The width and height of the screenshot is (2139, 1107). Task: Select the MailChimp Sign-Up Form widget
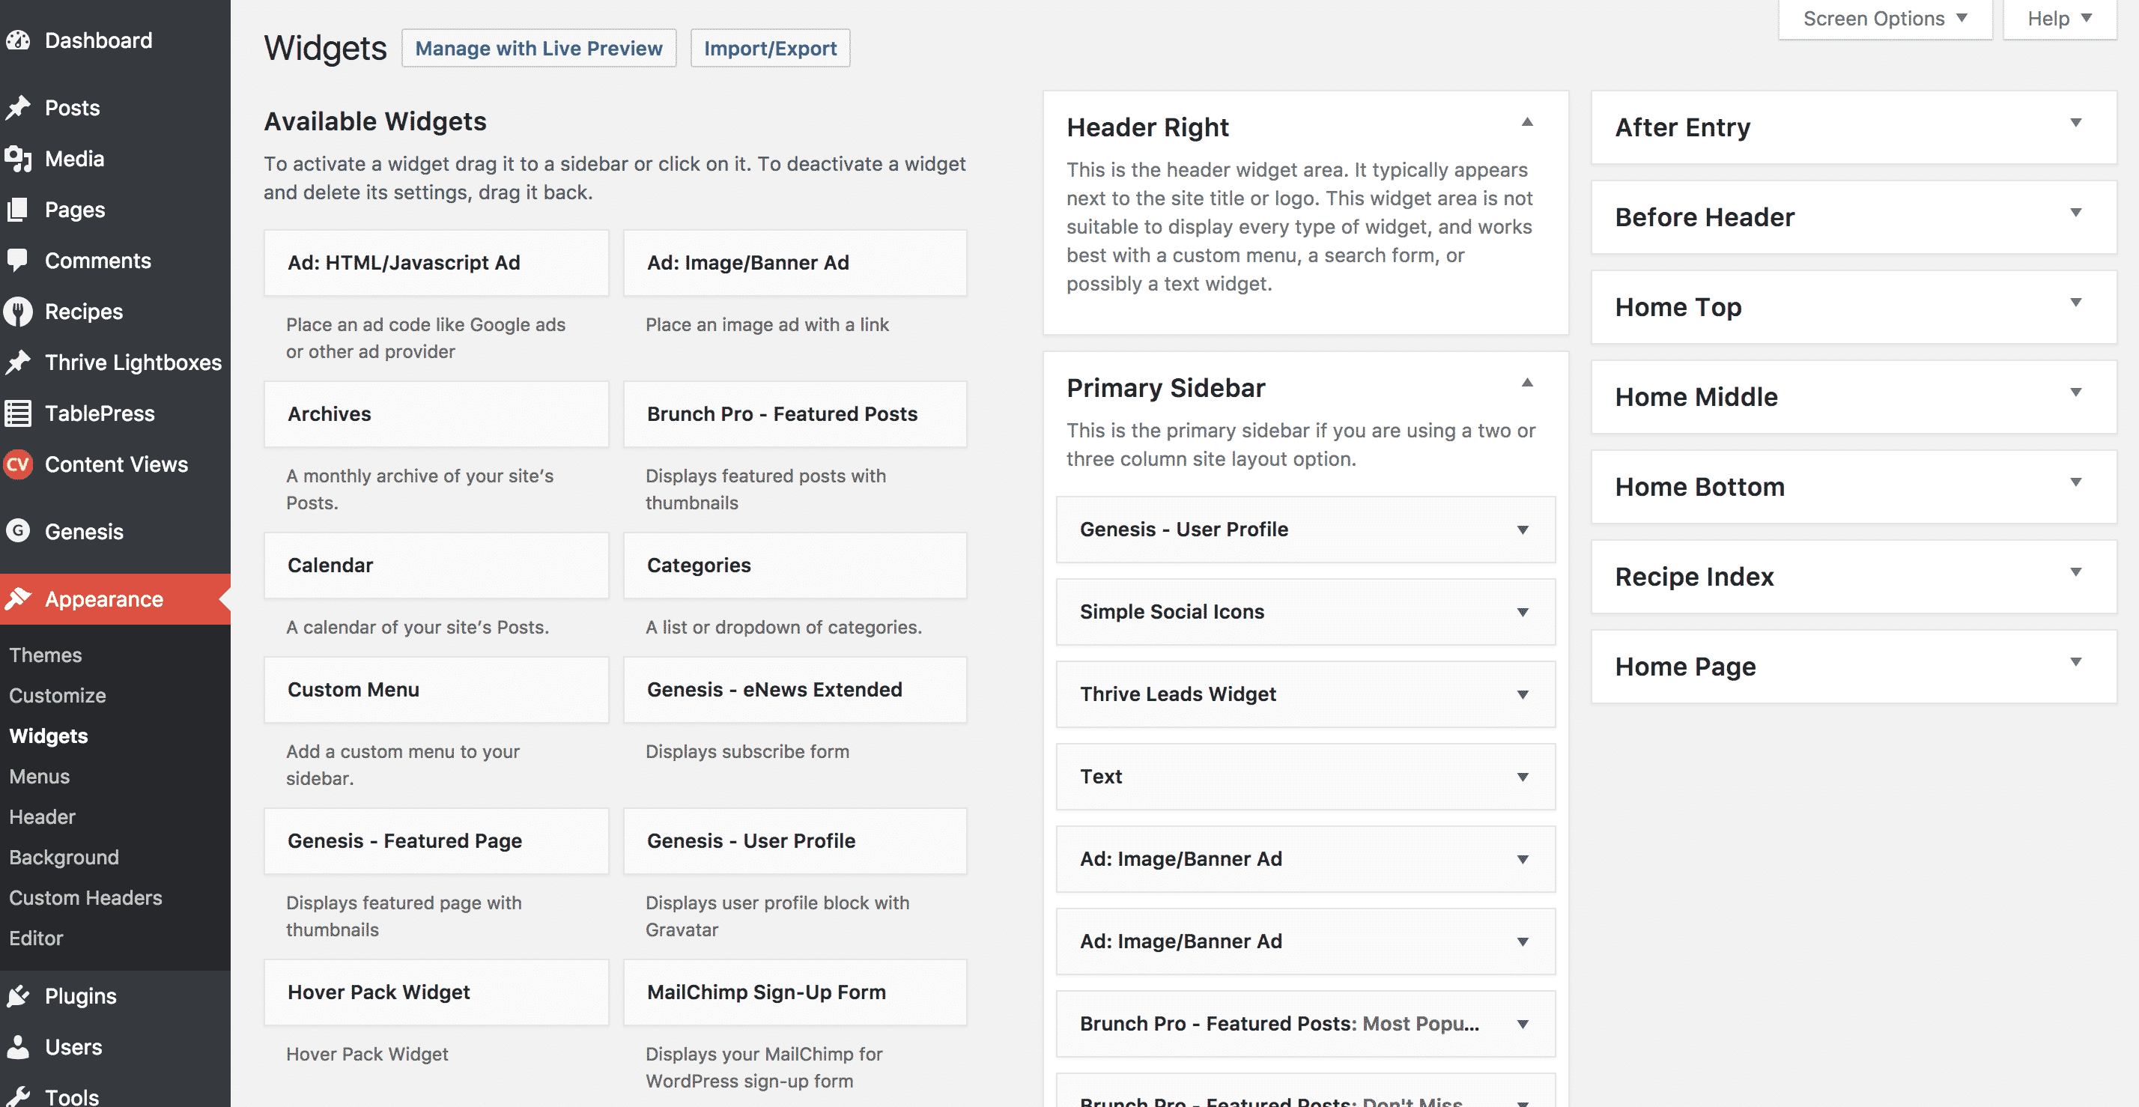pyautogui.click(x=795, y=992)
